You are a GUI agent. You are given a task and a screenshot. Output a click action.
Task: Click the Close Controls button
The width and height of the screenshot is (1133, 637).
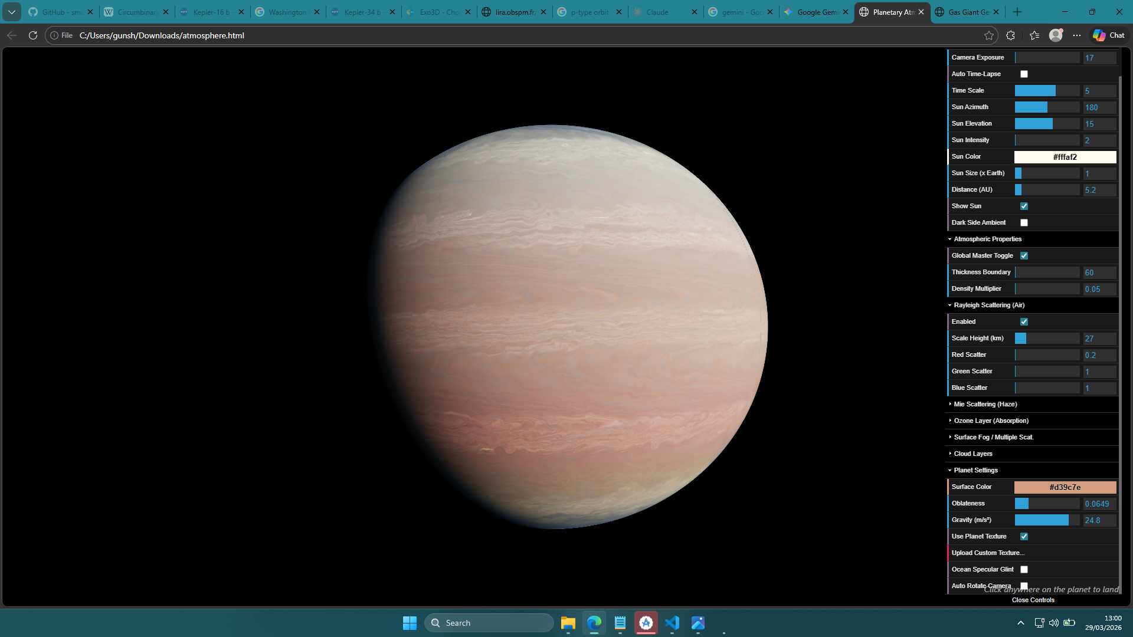[x=1033, y=600]
